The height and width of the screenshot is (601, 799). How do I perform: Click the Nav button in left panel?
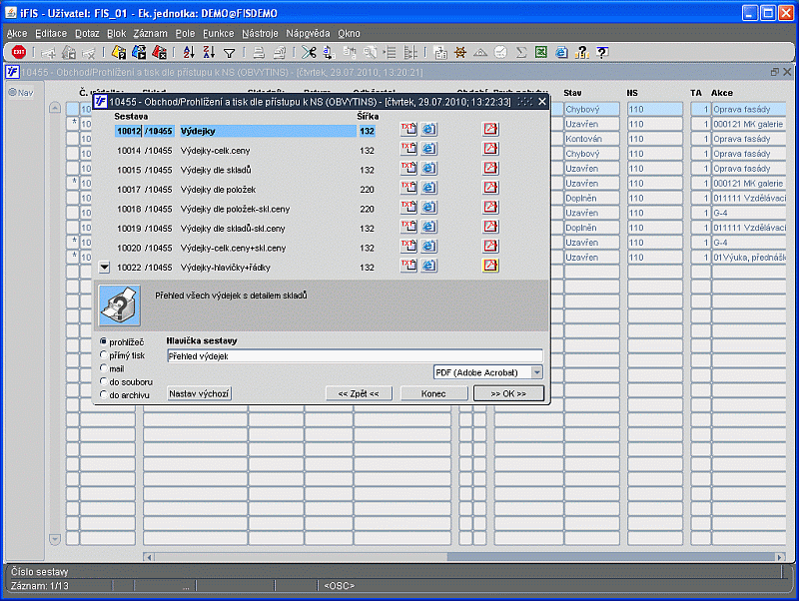(x=21, y=93)
